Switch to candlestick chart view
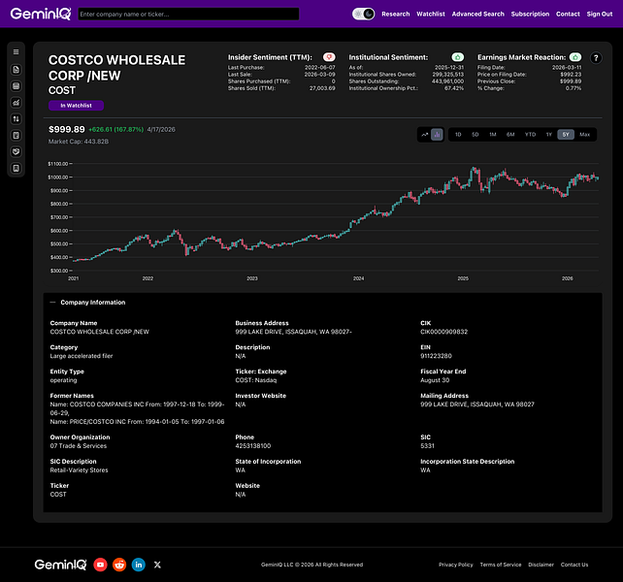Screen dimensions: 623x582 [437, 135]
